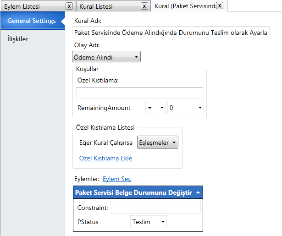
Task: Open İlişkiler section in the sidebar
Action: pyautogui.click(x=18, y=39)
